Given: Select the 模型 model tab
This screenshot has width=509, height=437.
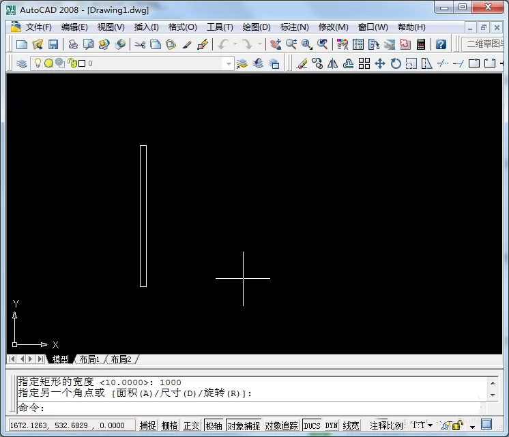Looking at the screenshot, I should (x=60, y=359).
